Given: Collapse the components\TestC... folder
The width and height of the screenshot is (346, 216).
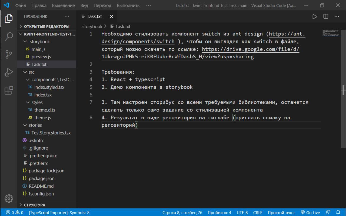Looking at the screenshot, I should [x=46, y=80].
